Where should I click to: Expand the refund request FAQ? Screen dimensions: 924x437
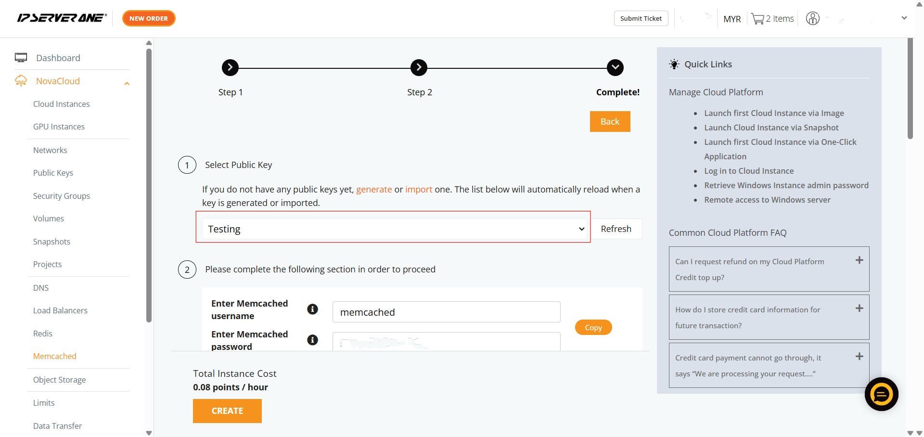859,260
